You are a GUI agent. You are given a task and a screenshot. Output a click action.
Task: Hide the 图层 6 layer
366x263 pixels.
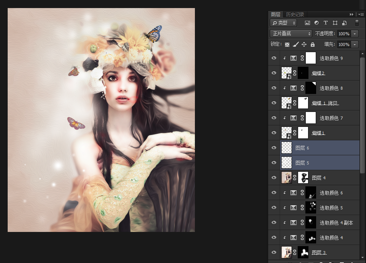coord(274,148)
